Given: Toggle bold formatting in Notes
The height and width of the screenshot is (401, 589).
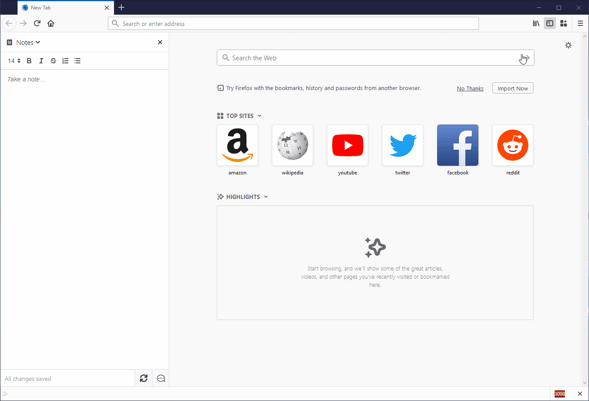Looking at the screenshot, I should tap(29, 61).
